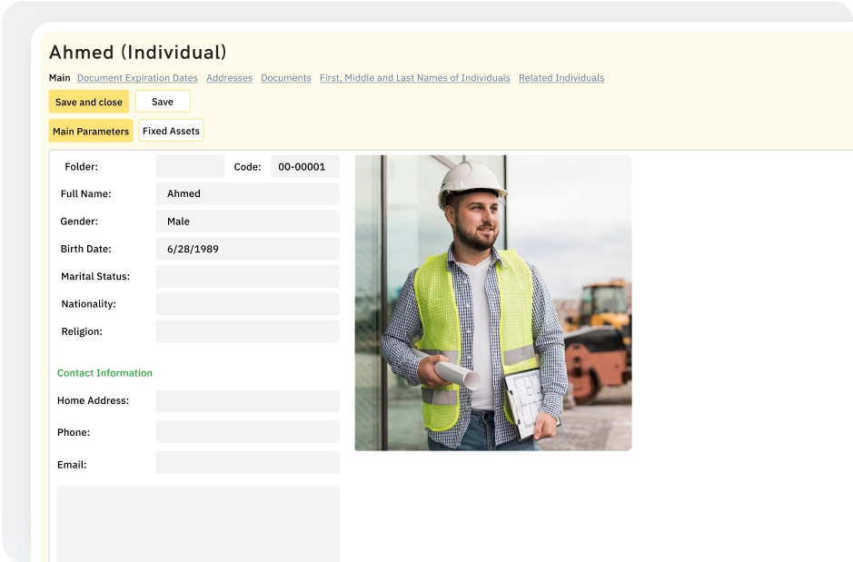
Task: Click the Folder input field
Action: click(x=190, y=166)
